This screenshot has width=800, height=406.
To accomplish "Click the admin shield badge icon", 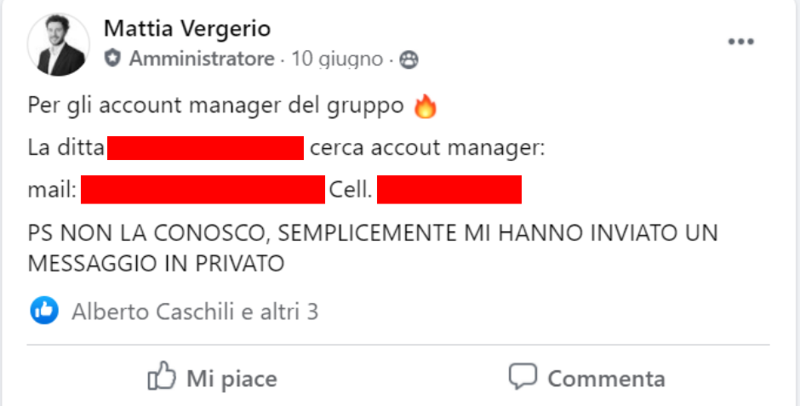I will pyautogui.click(x=112, y=59).
